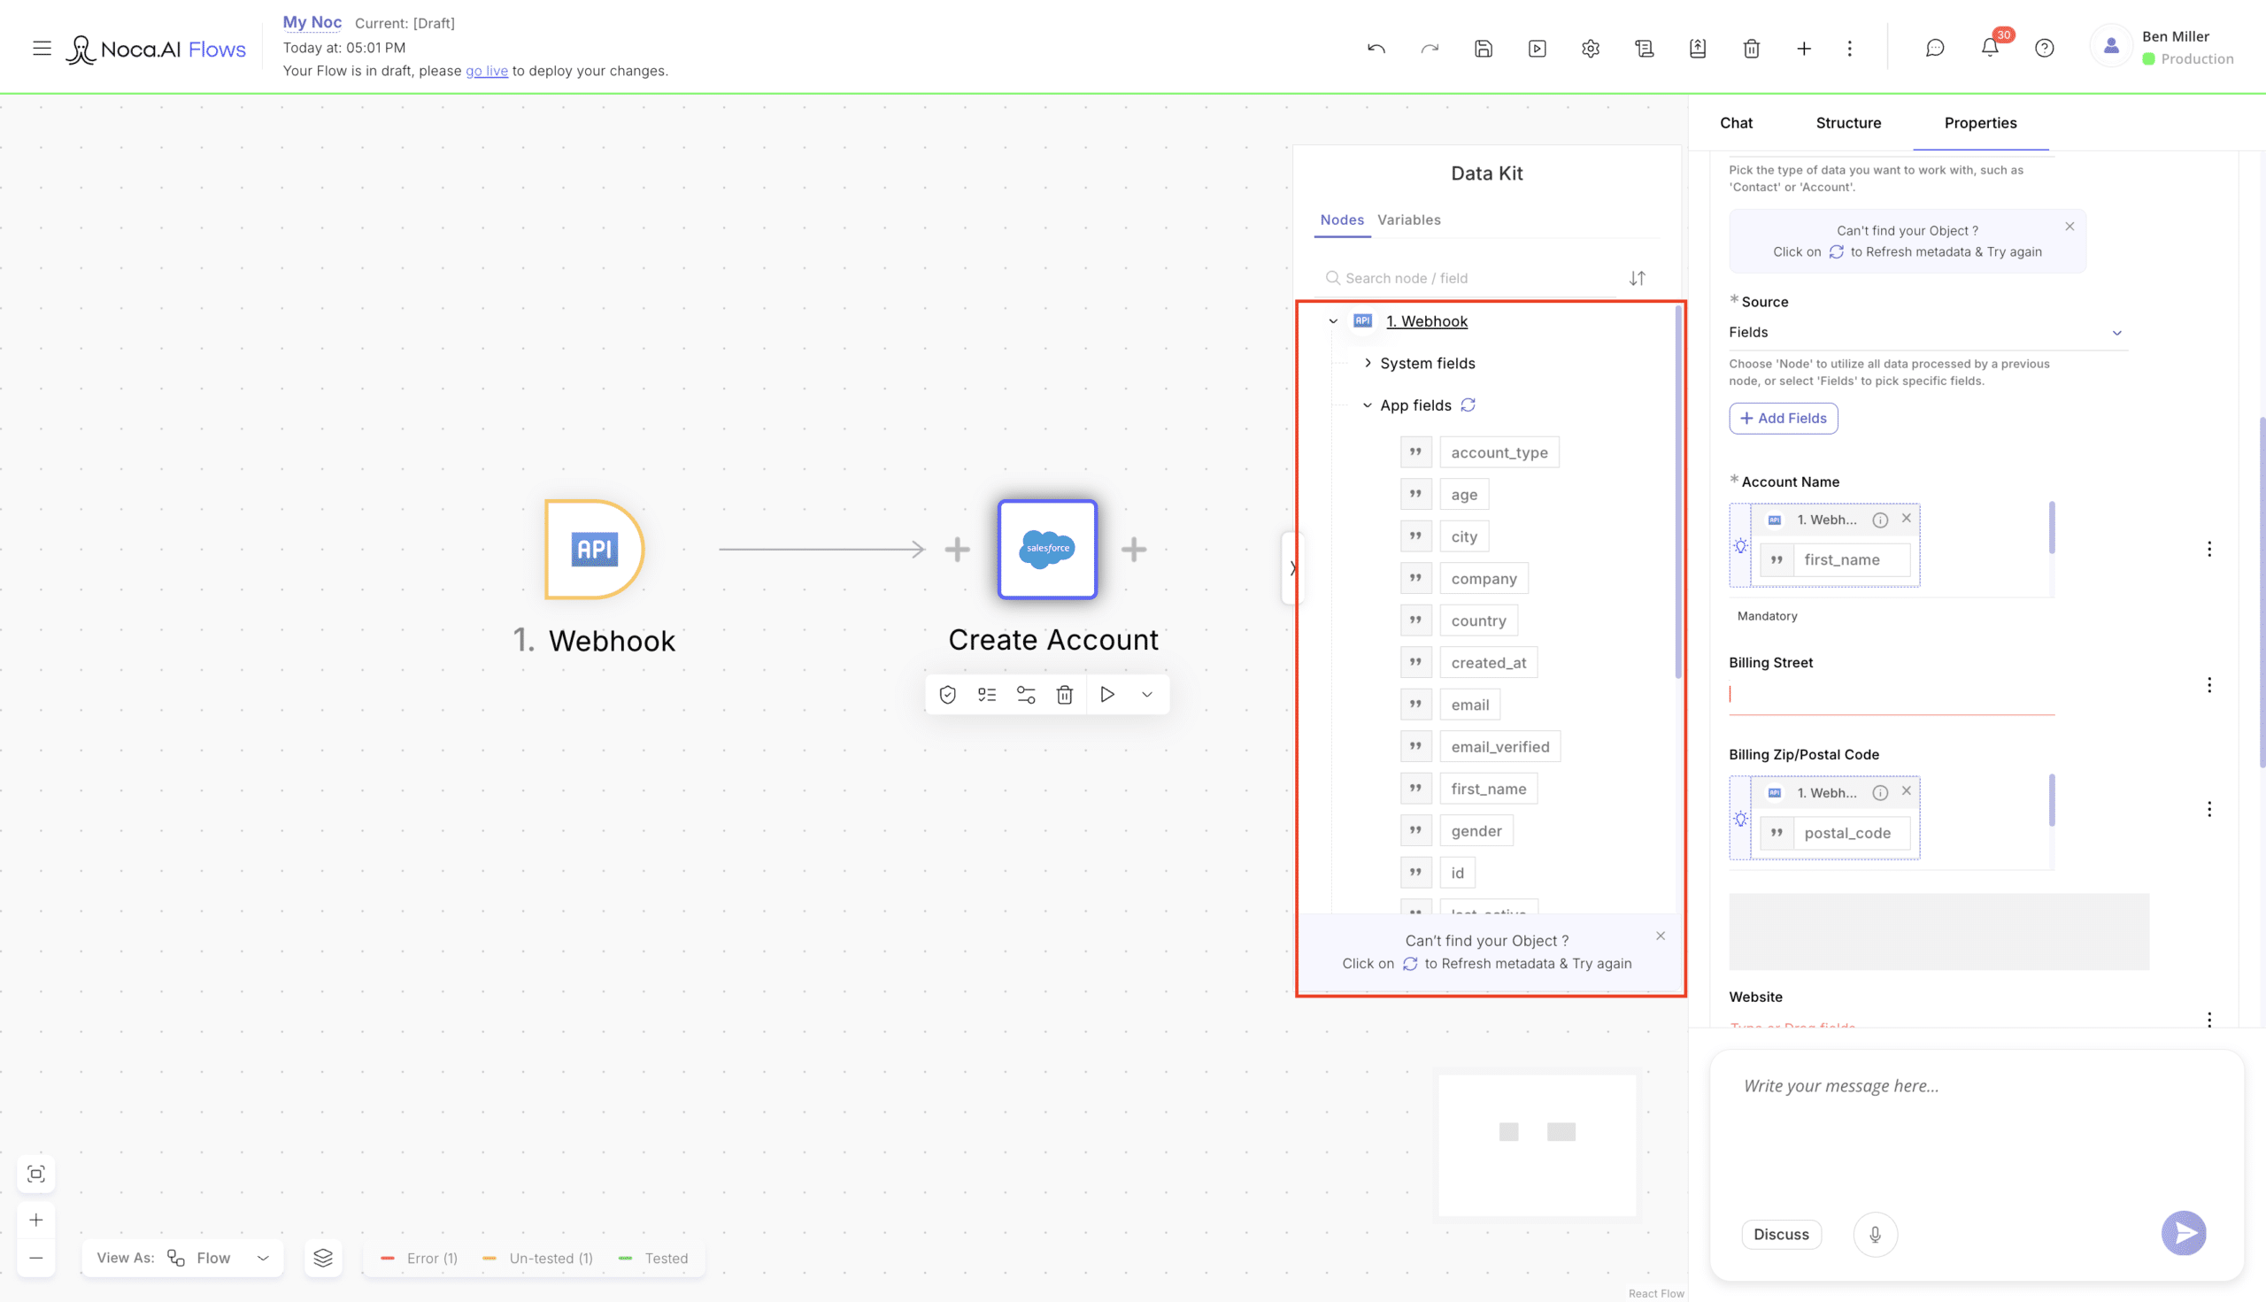Run the flow from top toolbar
The image size is (2266, 1302).
[1538, 49]
